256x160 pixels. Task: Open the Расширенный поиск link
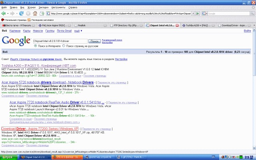point(112,40)
